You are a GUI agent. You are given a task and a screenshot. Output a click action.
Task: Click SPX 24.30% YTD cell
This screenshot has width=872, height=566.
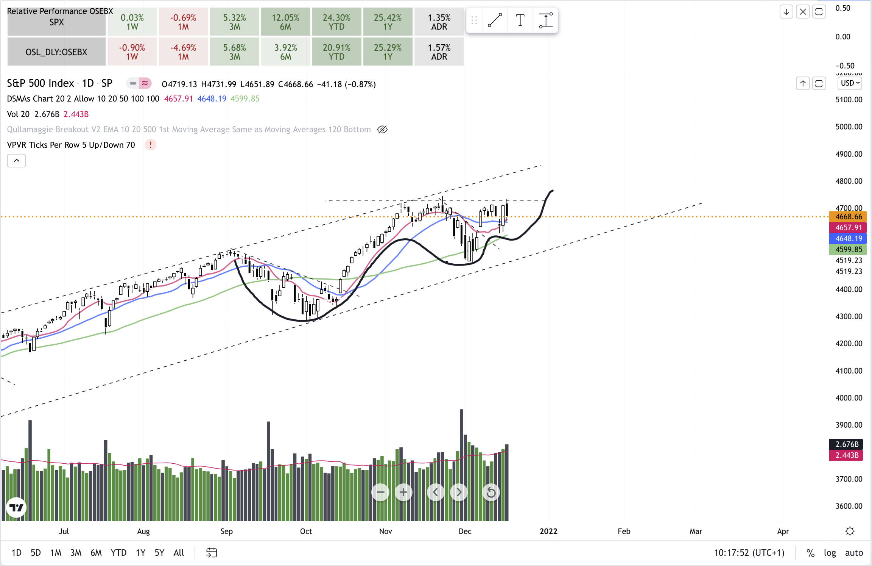336,22
